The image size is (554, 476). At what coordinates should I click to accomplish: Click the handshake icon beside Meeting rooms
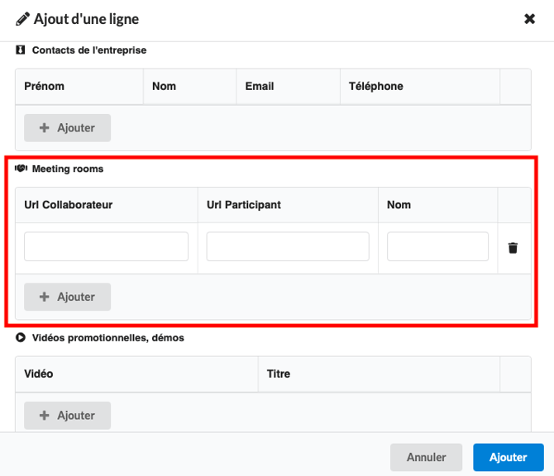[x=21, y=169]
